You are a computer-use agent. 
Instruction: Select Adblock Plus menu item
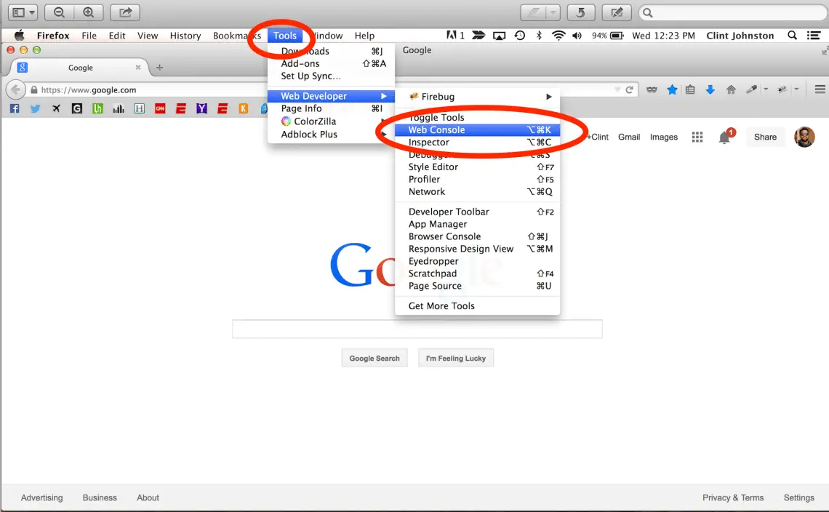(x=331, y=135)
